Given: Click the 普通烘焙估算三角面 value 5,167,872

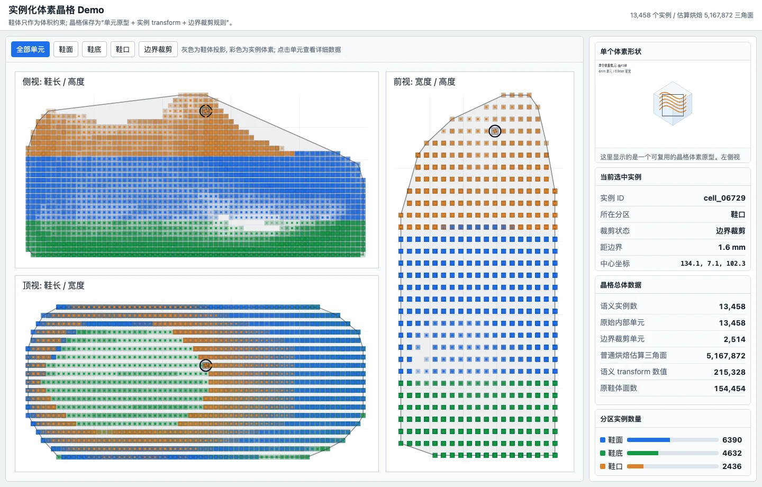Looking at the screenshot, I should 726,356.
